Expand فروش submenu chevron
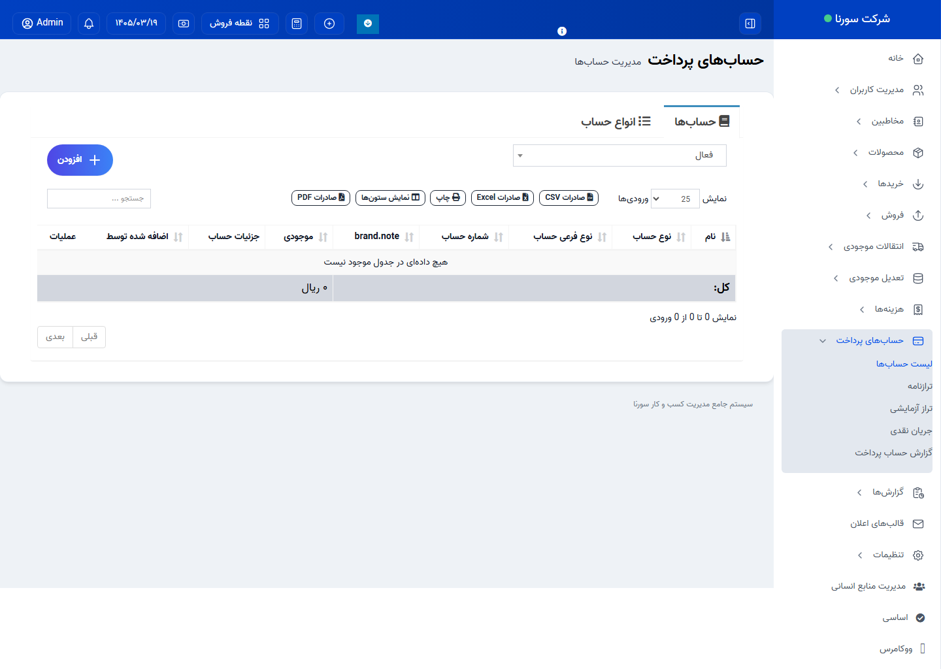The height and width of the screenshot is (669, 941). click(x=868, y=216)
